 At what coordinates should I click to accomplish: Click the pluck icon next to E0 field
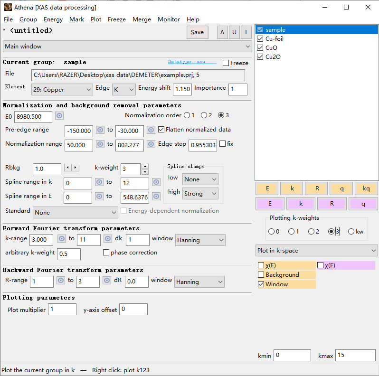(59, 116)
